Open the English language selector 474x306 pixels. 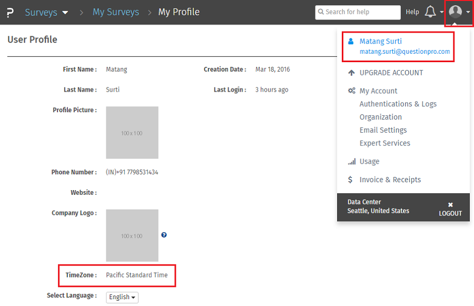122,297
